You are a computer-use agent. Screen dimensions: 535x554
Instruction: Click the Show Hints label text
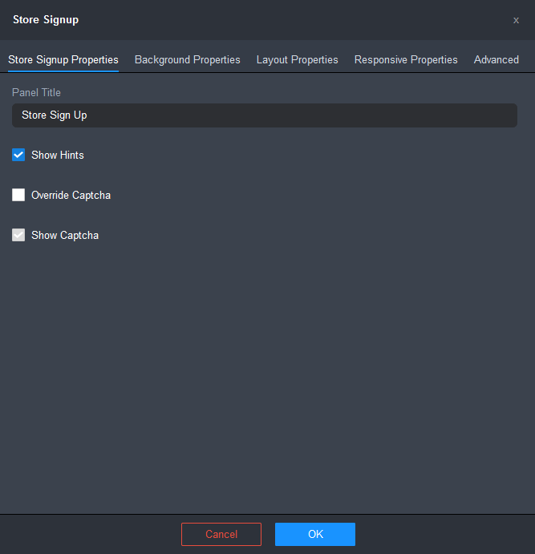pyautogui.click(x=58, y=155)
